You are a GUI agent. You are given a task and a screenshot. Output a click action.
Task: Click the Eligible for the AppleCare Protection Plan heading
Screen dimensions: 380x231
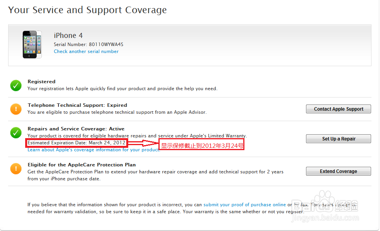pos(82,165)
